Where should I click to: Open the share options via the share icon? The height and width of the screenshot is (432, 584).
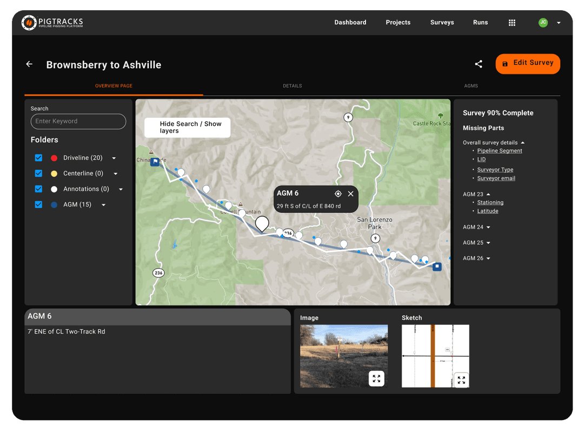pos(478,64)
